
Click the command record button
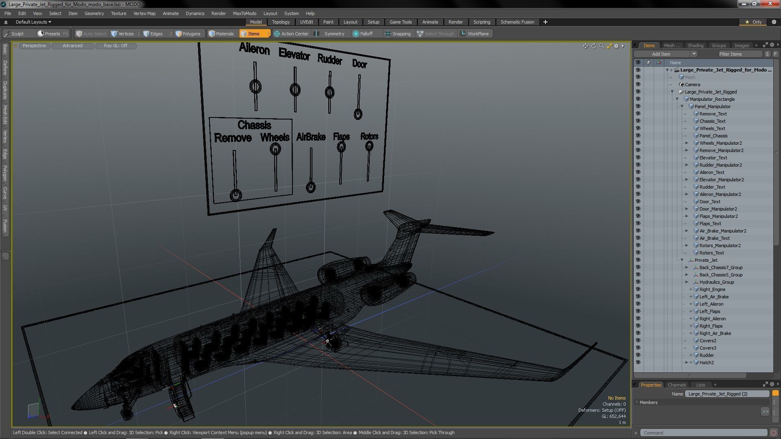(x=774, y=433)
